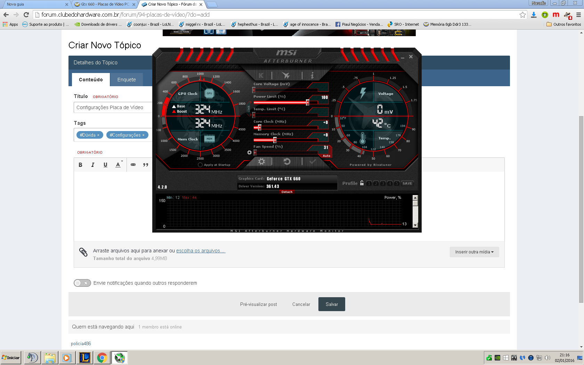
Task: Open the Piauí Negócios bookmark
Action: pos(359,24)
